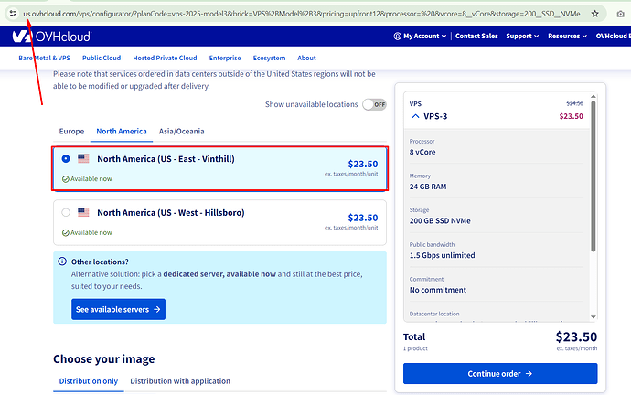This screenshot has height=395, width=631.
Task: Click the $23.50 price of the Hillsboro location
Action: tap(363, 218)
